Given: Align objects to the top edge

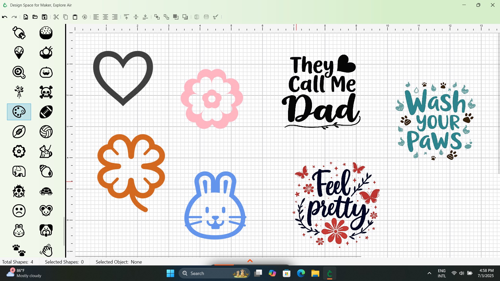Looking at the screenshot, I should click(127, 17).
